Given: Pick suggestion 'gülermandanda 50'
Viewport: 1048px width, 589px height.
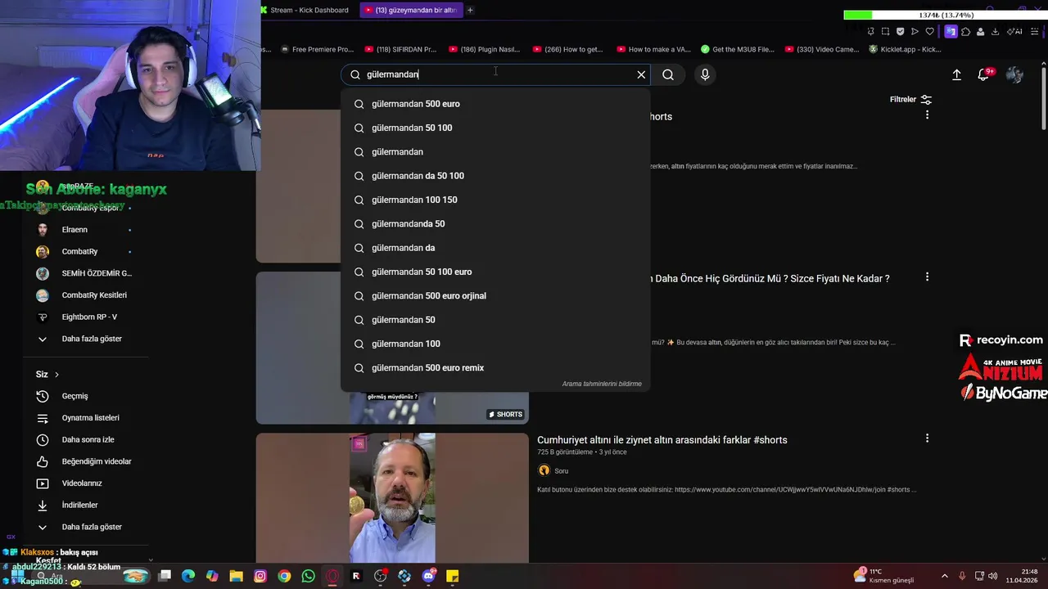Looking at the screenshot, I should 495,224.
